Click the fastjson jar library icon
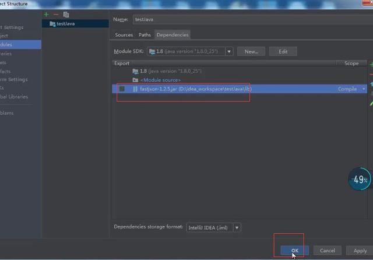The height and width of the screenshot is (260, 373). (135, 89)
